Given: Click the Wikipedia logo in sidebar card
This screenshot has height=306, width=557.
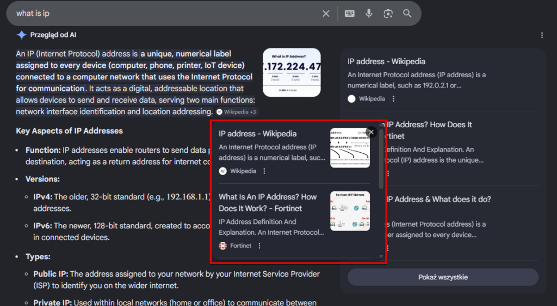Looking at the screenshot, I should pyautogui.click(x=351, y=99).
